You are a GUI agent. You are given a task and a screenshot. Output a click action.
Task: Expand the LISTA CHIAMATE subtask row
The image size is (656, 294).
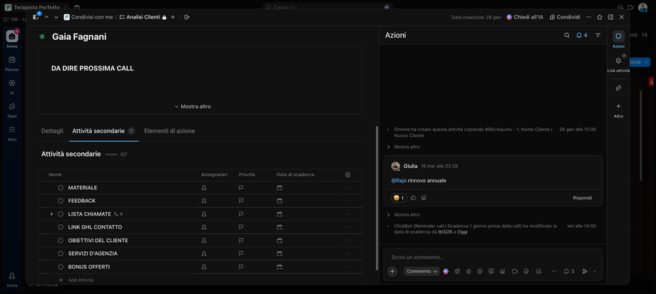pyautogui.click(x=52, y=214)
